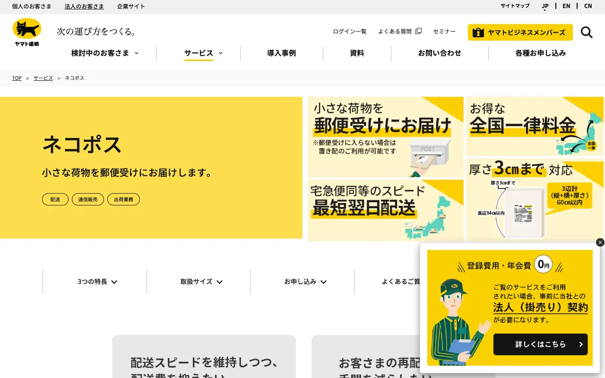Open the 資料 menu item
Image resolution: width=605 pixels, height=378 pixels.
click(x=357, y=53)
